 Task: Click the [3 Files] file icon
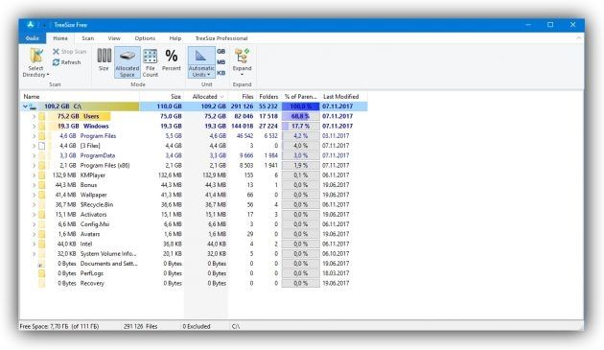[x=41, y=146]
